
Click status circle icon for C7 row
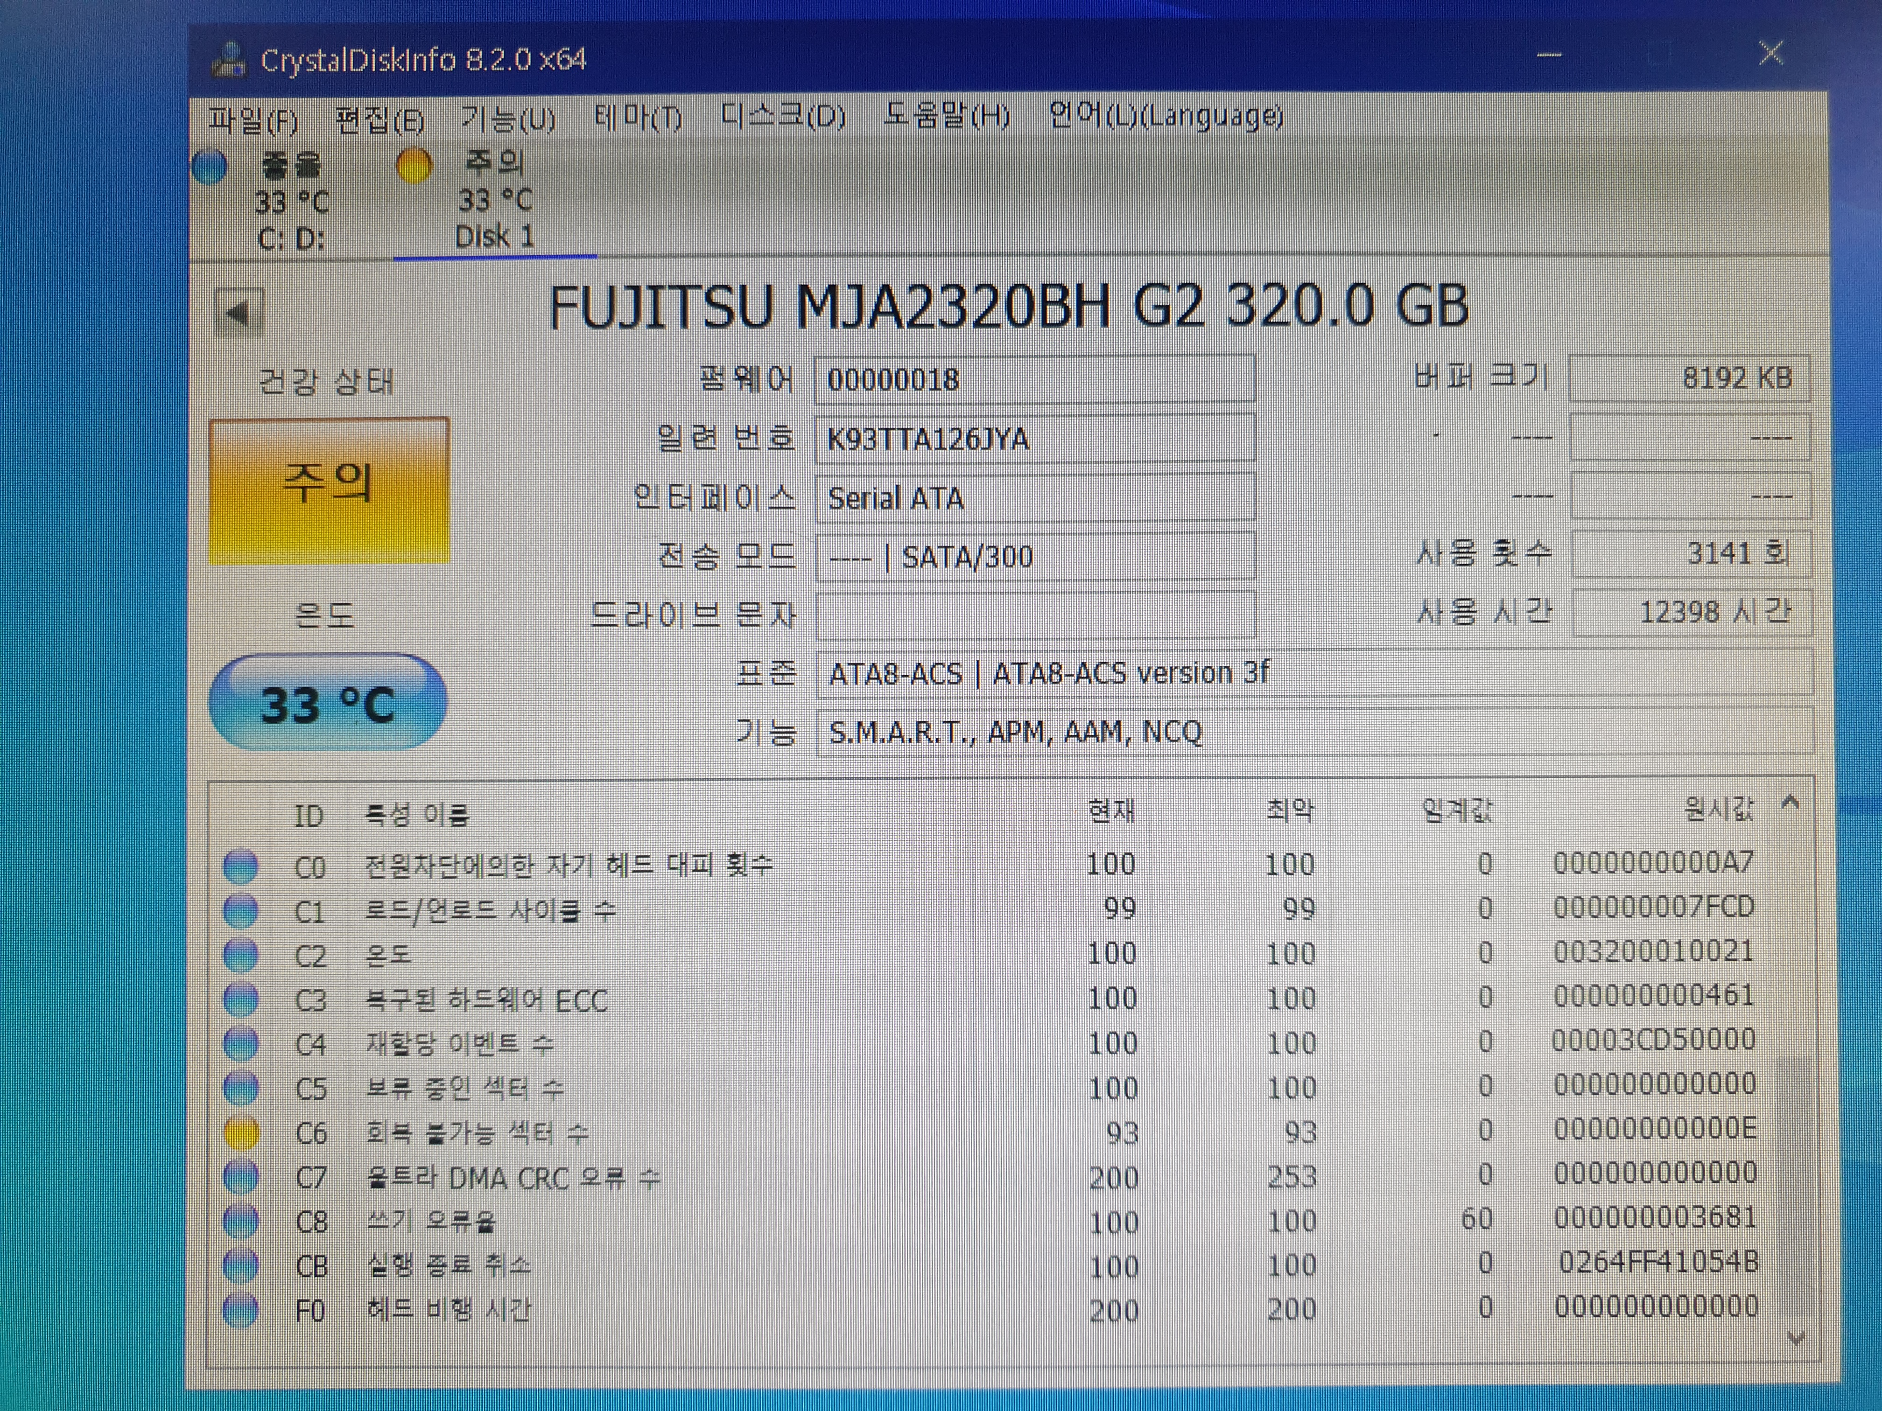(240, 1177)
